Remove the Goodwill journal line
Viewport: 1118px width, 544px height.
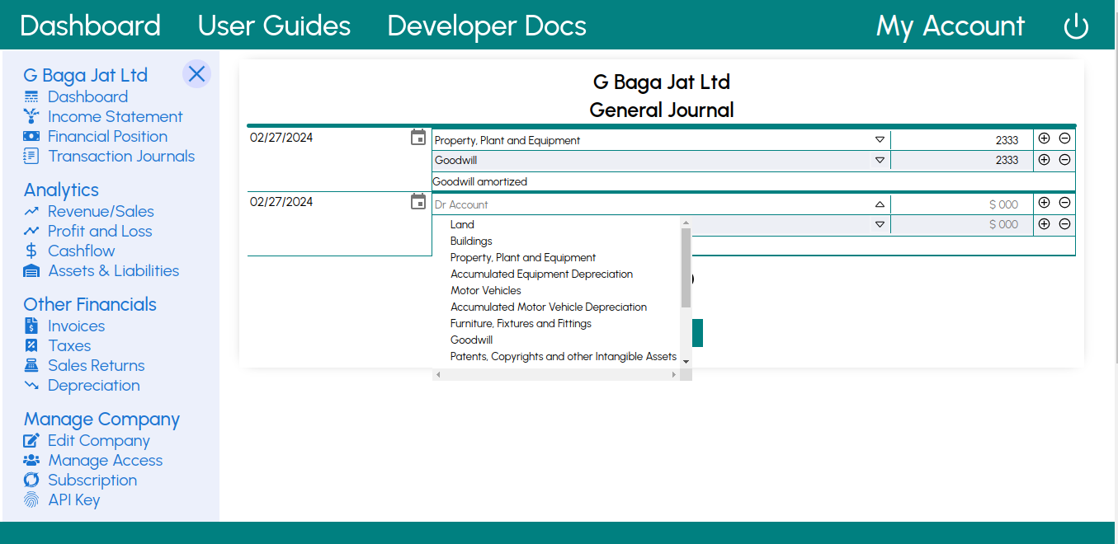coord(1064,160)
